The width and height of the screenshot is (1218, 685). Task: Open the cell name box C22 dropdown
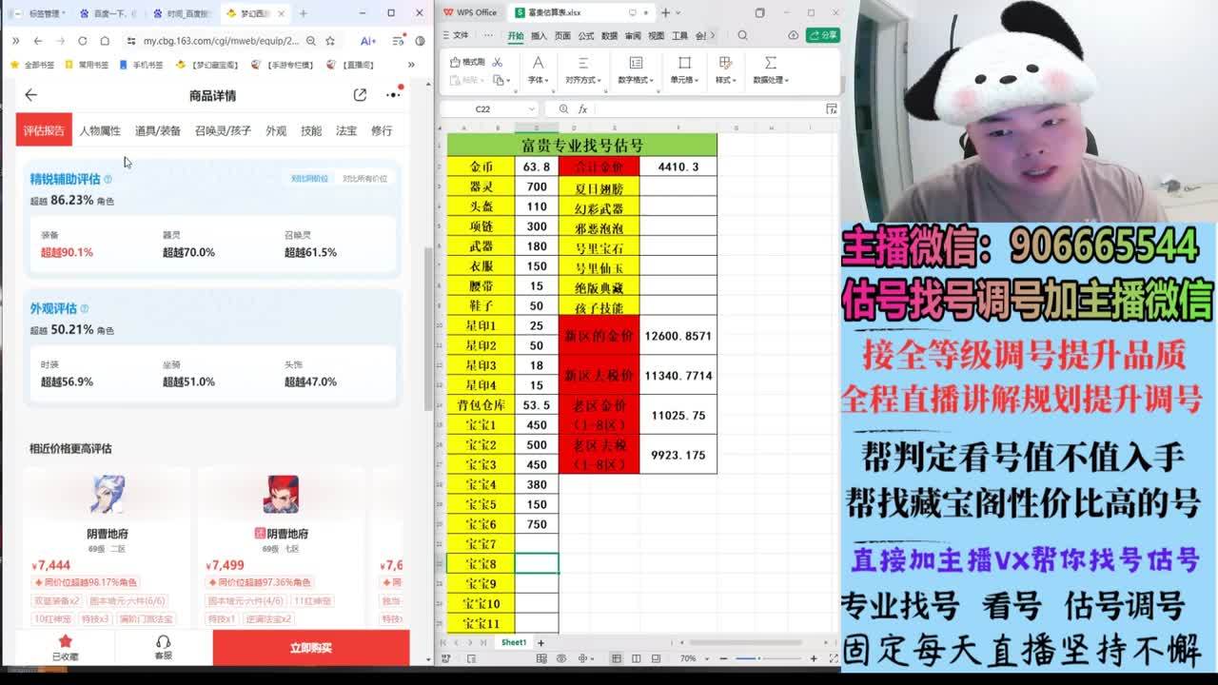530,109
